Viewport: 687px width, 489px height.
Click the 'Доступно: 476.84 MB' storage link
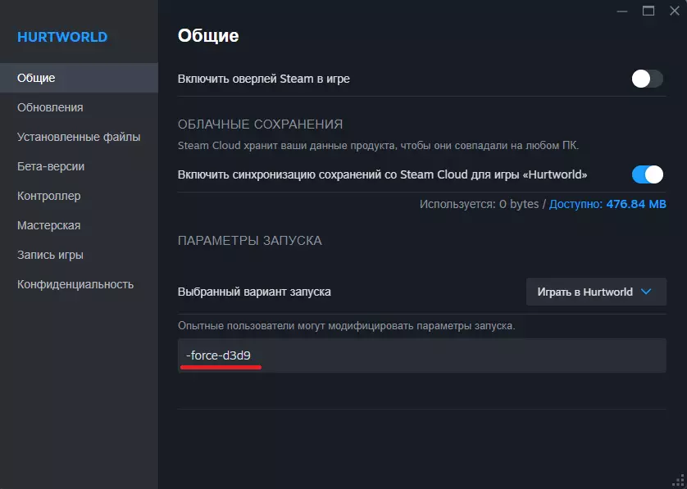point(607,203)
